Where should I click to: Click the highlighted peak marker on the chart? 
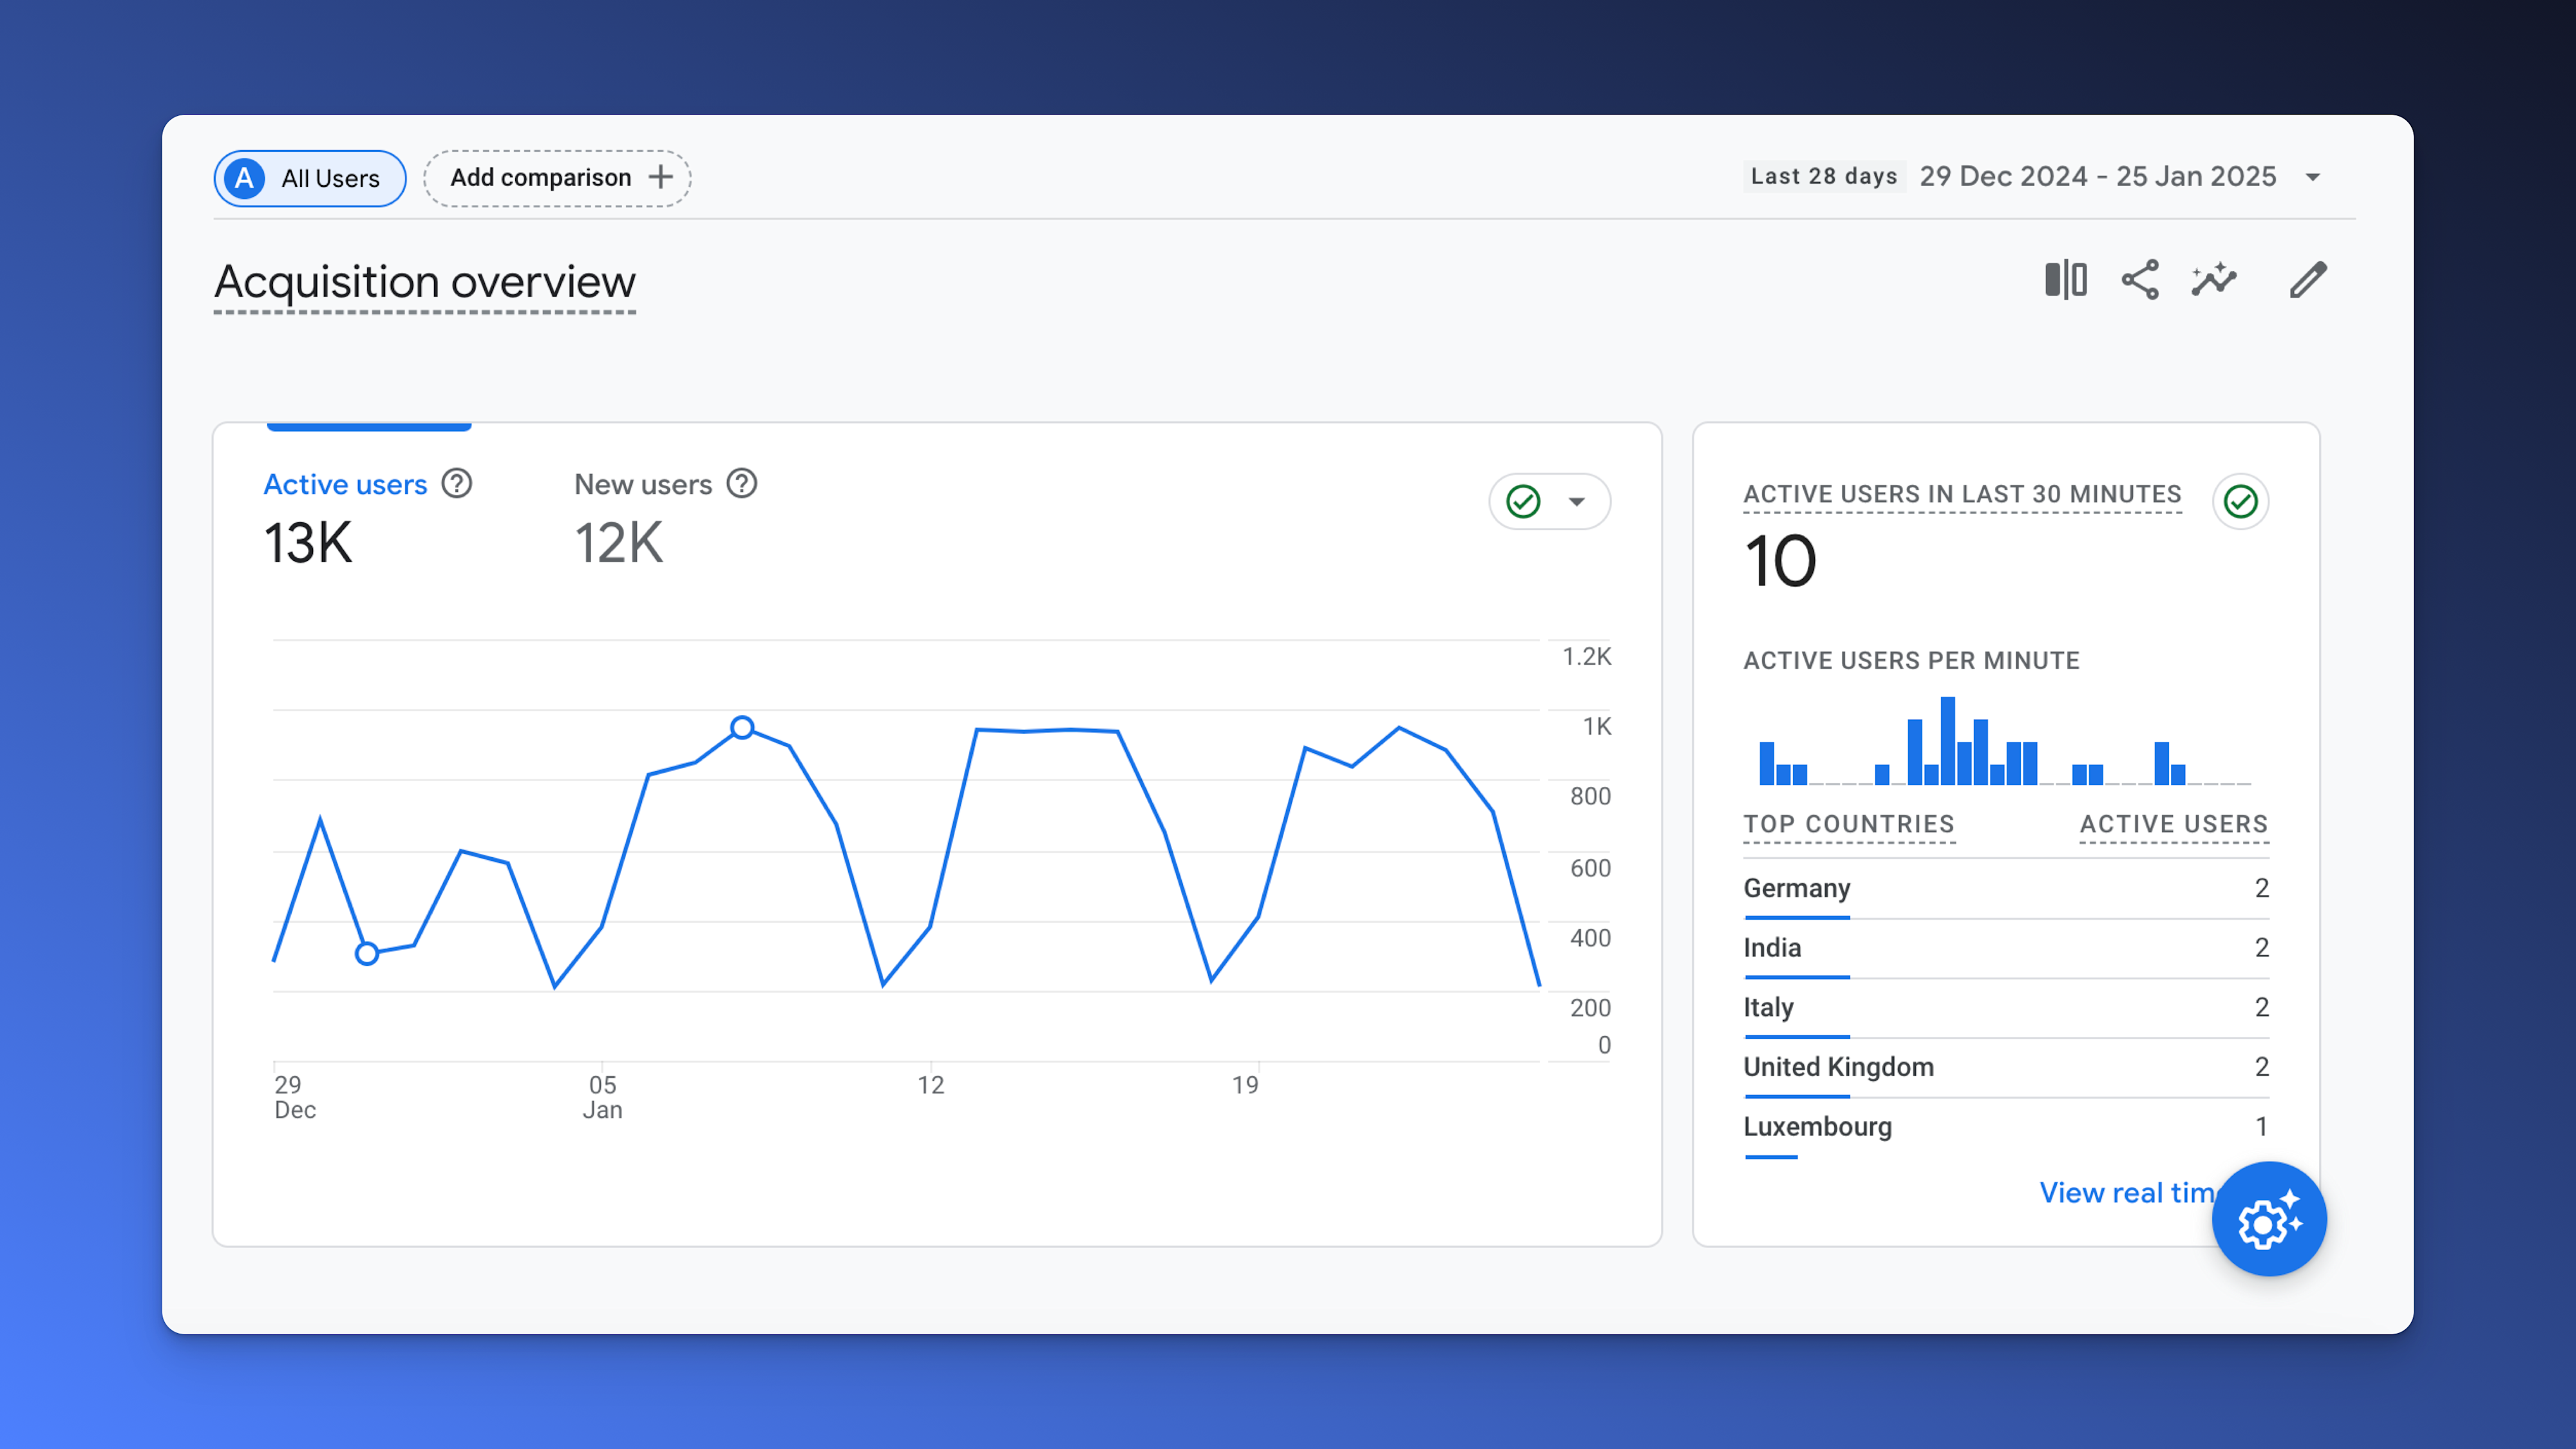(742, 729)
